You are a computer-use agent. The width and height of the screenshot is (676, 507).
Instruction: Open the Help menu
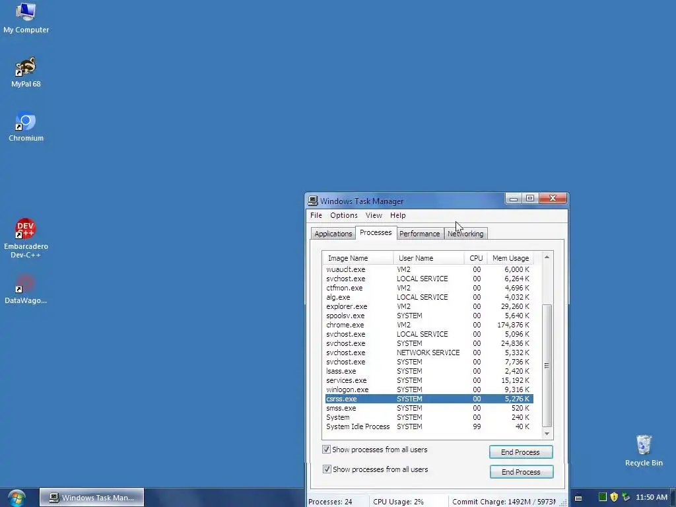pos(397,215)
